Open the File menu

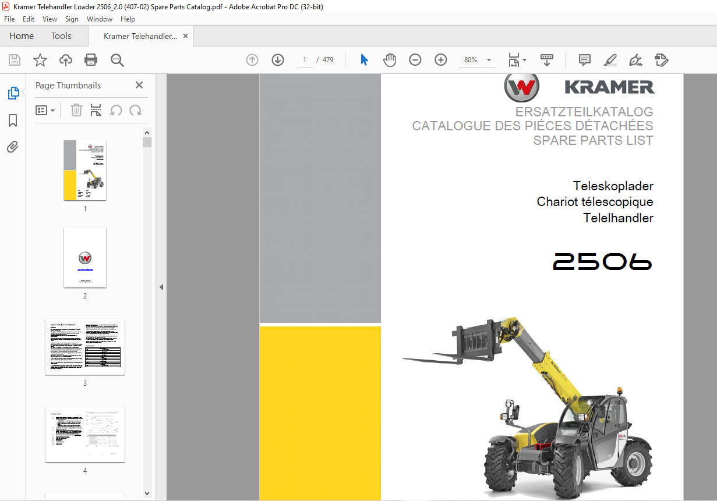pos(9,19)
